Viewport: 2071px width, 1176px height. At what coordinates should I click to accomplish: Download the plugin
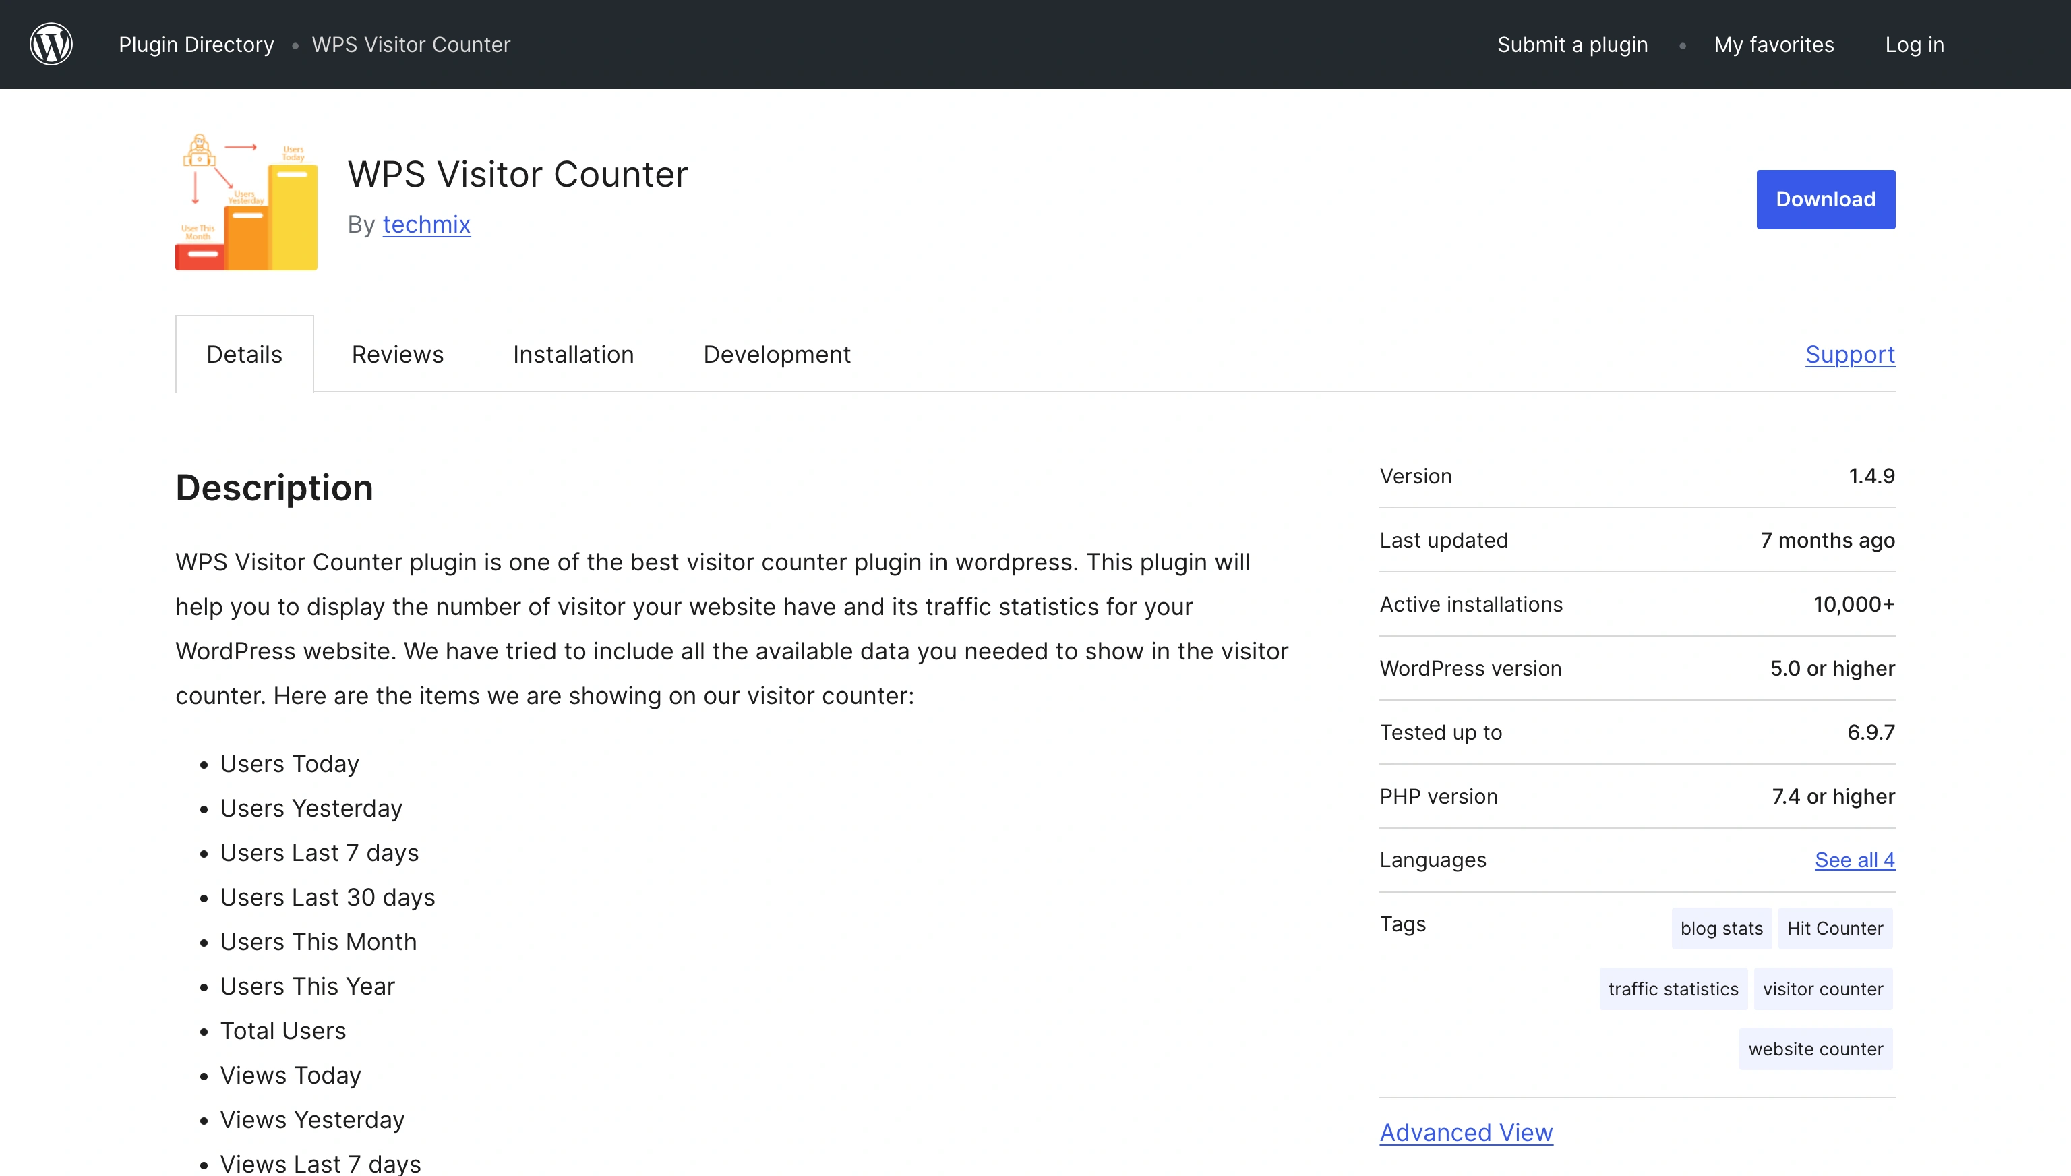[1826, 200]
